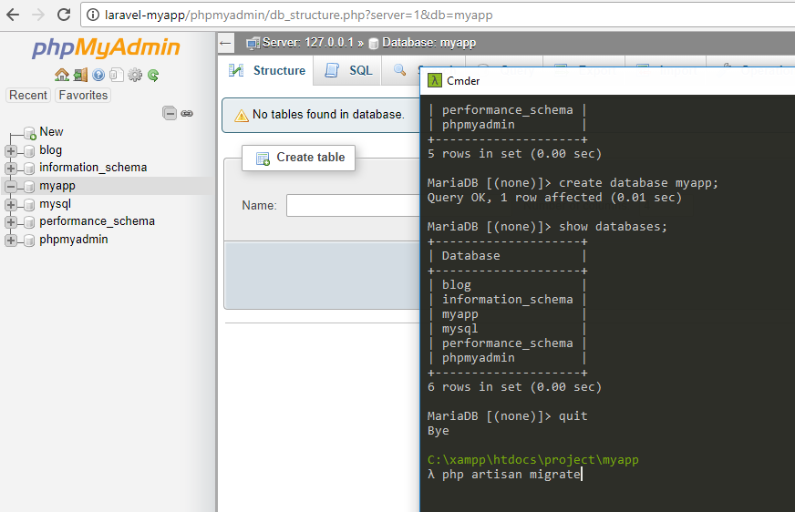Click 'No tables found in database.' message
The height and width of the screenshot is (512, 795).
click(328, 115)
